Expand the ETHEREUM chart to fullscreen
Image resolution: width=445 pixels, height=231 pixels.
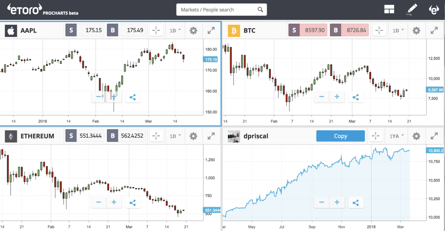tap(211, 136)
